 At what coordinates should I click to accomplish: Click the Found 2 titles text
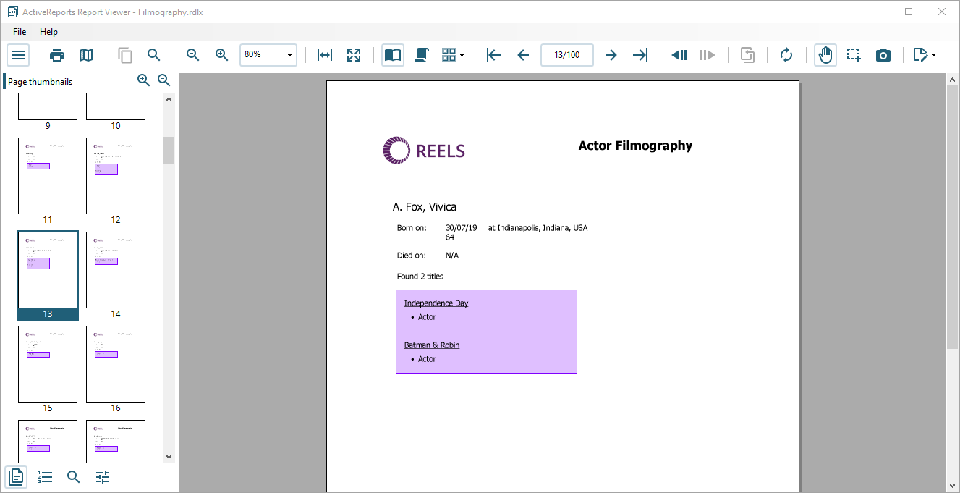[x=420, y=277]
